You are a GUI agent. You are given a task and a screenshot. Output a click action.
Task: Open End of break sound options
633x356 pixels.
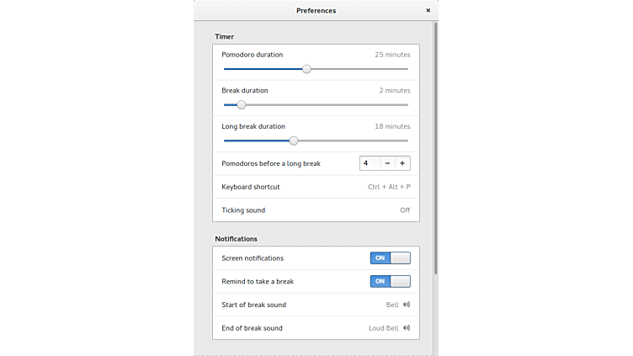[316, 328]
